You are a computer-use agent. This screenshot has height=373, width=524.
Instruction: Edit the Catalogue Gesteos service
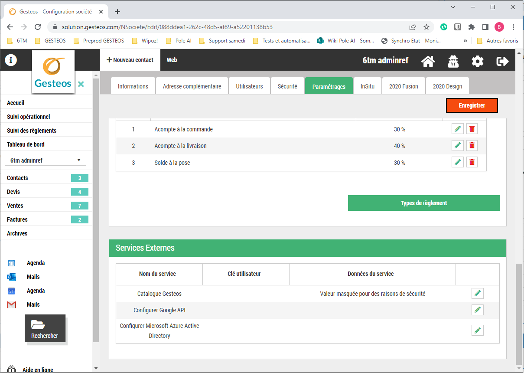point(477,294)
